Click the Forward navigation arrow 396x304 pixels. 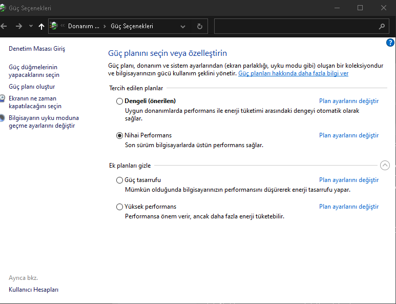19,26
